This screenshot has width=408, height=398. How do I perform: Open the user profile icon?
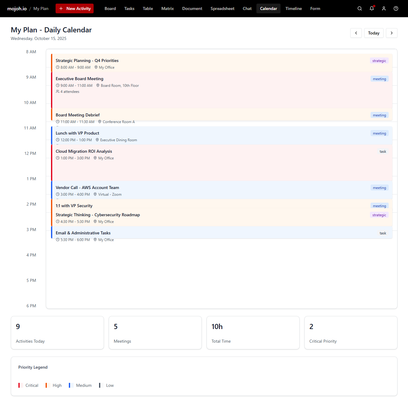384,8
